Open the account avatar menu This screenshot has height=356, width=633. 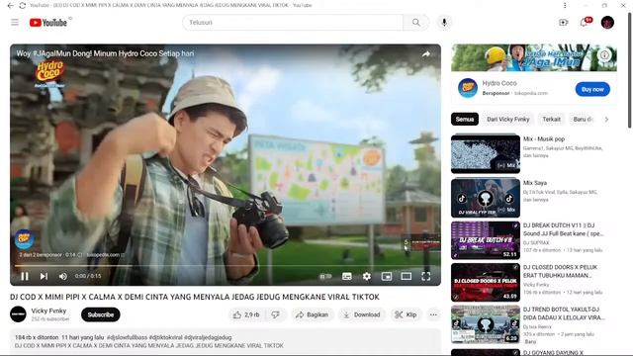(607, 22)
